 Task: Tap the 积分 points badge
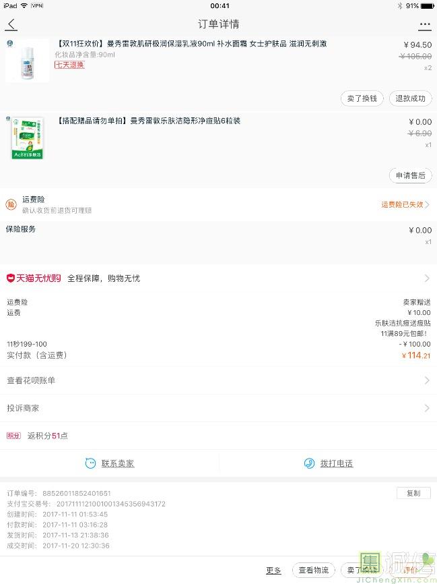[13, 436]
